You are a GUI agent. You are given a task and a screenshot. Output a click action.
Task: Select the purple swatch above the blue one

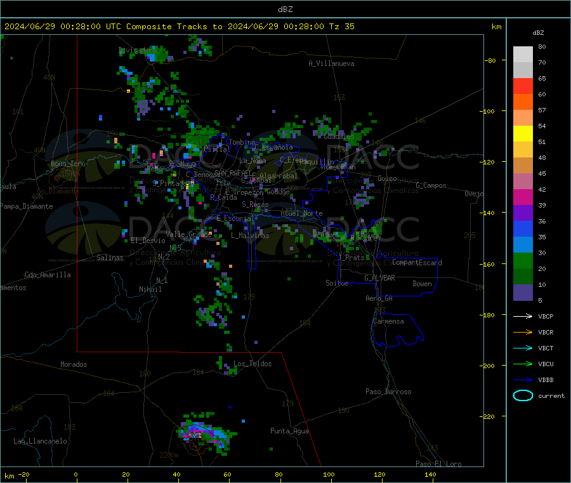(x=523, y=213)
